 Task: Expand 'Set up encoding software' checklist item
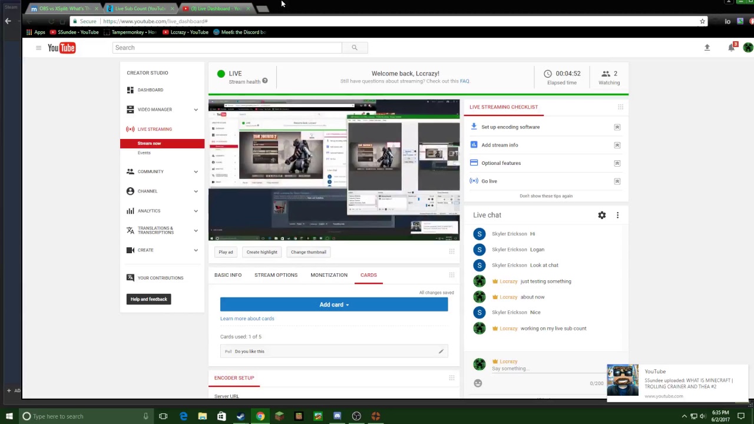[x=617, y=127]
